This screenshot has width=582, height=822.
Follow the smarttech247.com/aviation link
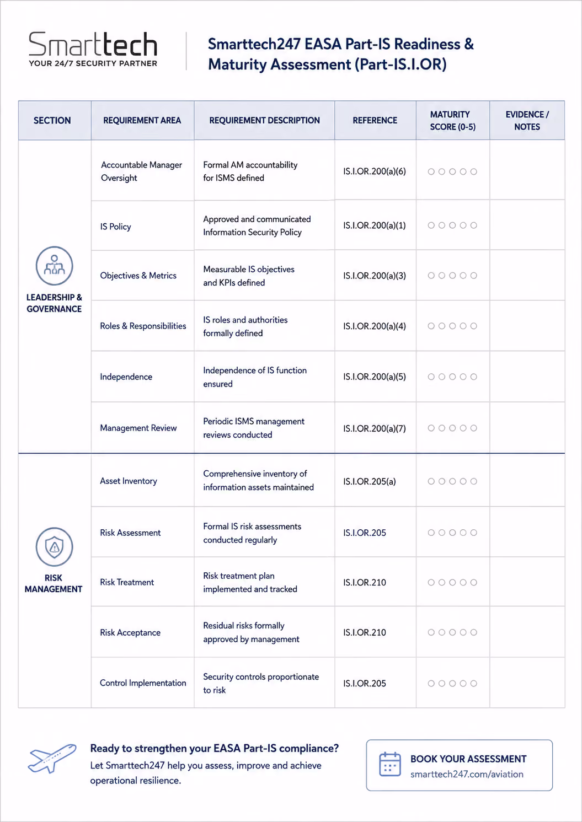(467, 774)
